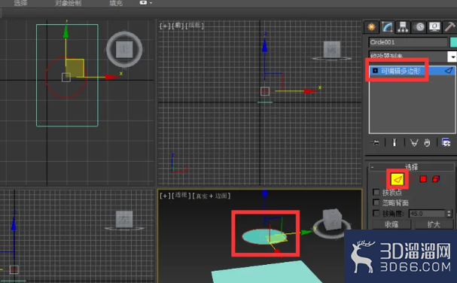Open the Perspective viewport [+] menu
This screenshot has width=457, height=283.
coord(165,196)
